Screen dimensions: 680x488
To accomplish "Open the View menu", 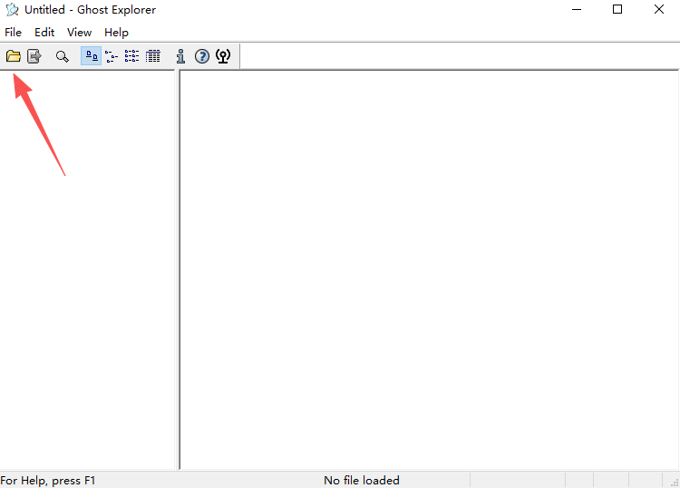I will tap(80, 33).
